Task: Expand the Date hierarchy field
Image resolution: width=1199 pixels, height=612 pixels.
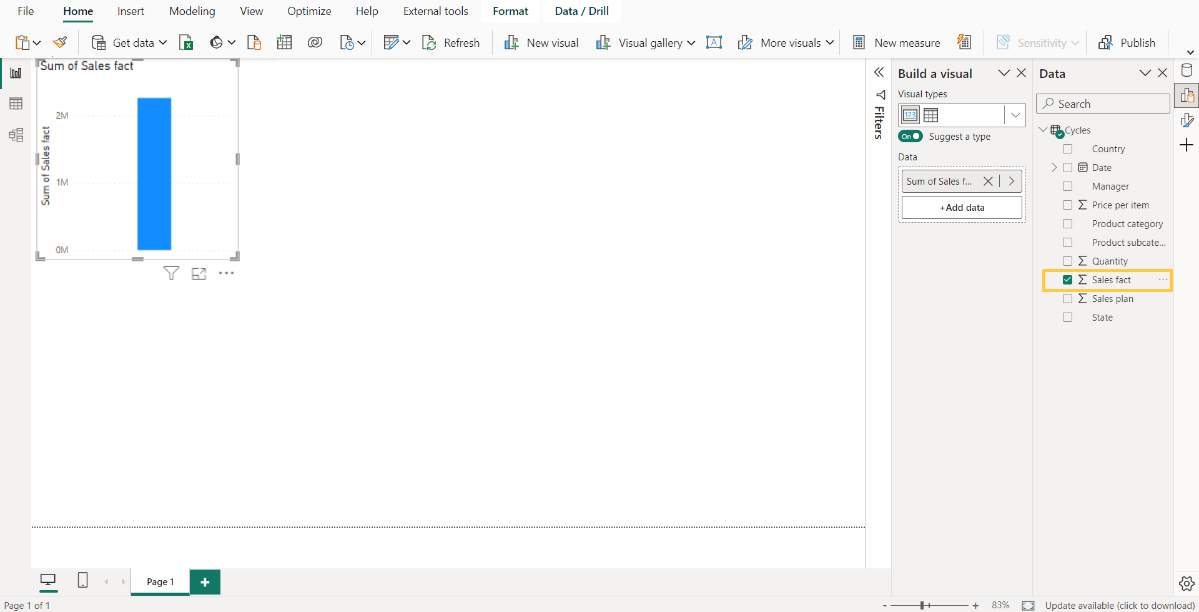Action: [x=1054, y=168]
